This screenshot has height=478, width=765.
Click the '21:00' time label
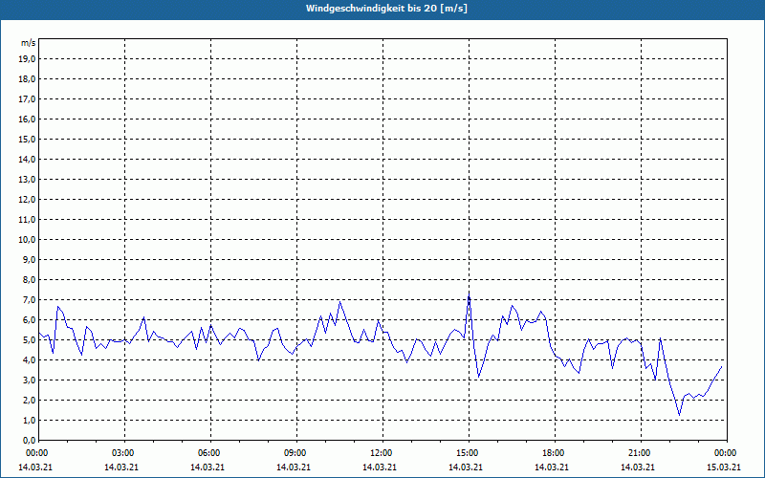640,453
